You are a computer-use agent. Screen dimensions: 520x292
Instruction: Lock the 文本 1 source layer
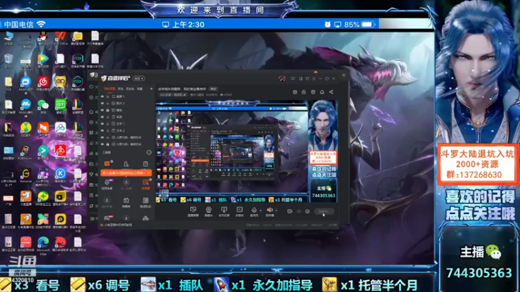pyautogui.click(x=107, y=124)
